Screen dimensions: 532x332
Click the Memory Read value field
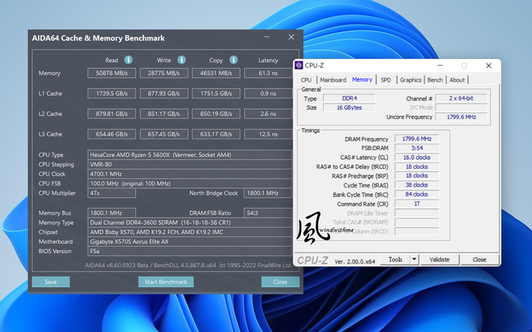tap(111, 73)
